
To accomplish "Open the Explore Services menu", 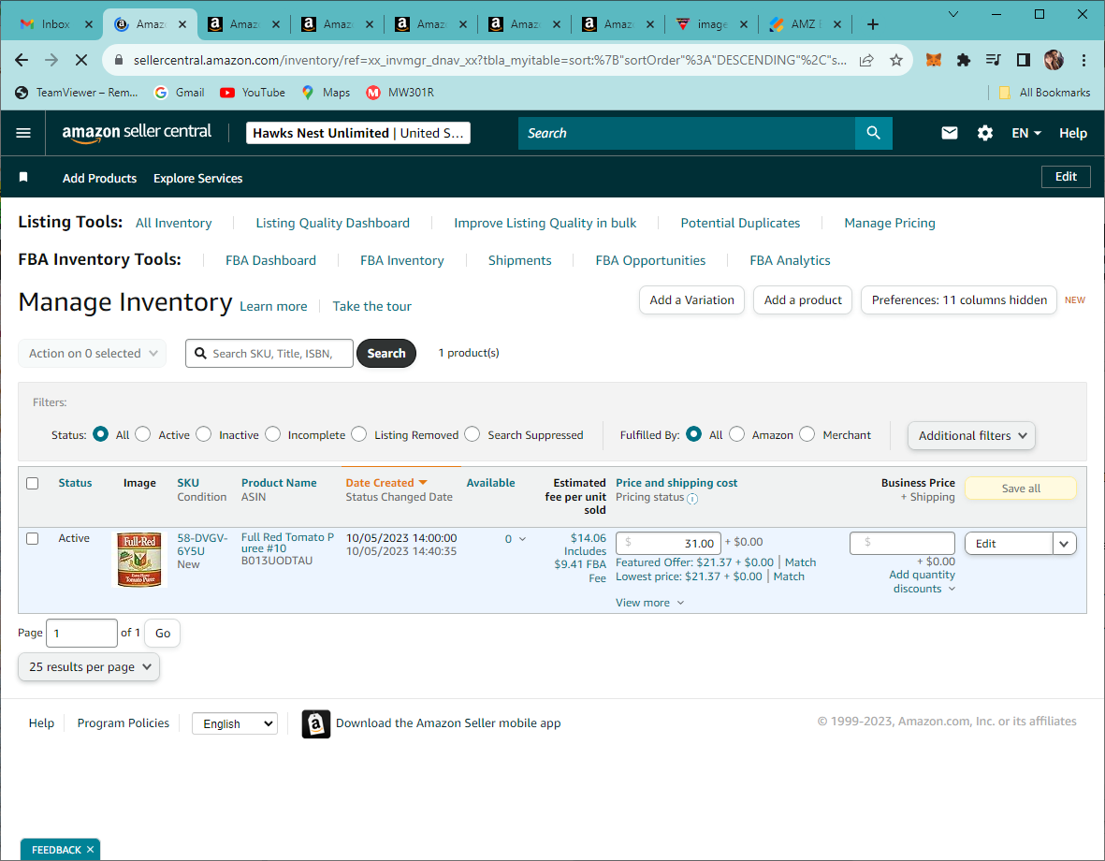I will (198, 179).
